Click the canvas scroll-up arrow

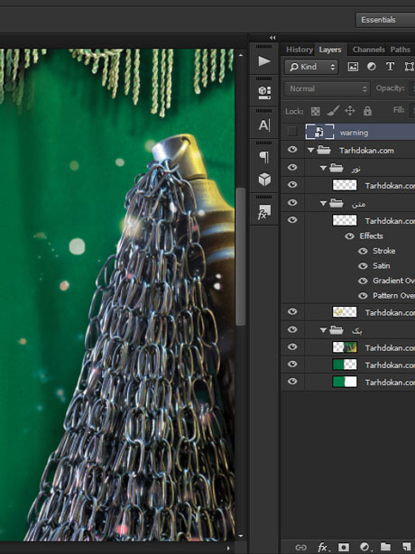tap(241, 55)
